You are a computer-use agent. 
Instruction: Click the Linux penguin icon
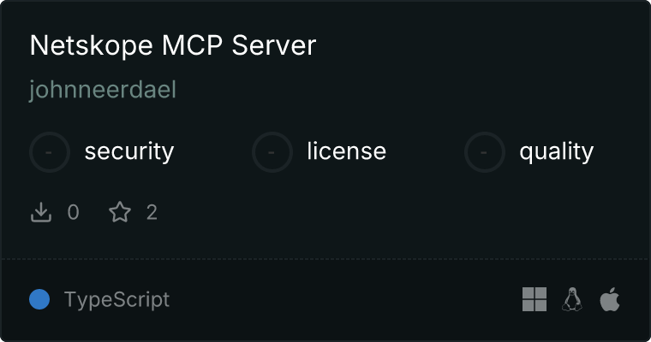[x=571, y=299]
